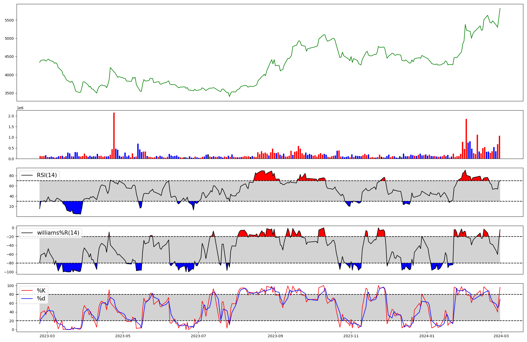Click the RSI(14) legend label
The height and width of the screenshot is (342, 527).
point(47,175)
